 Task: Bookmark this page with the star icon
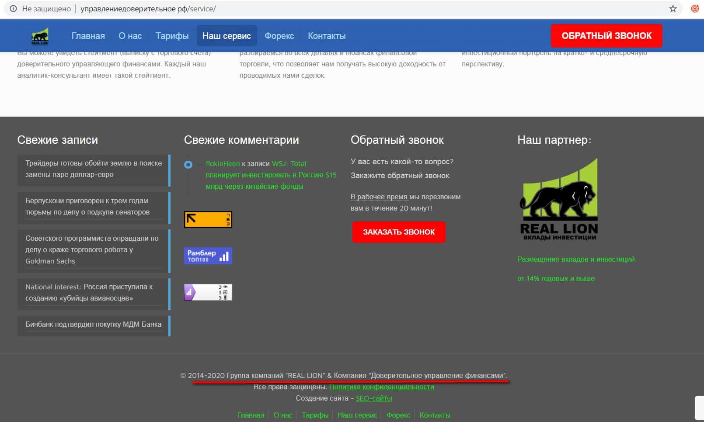click(x=673, y=9)
